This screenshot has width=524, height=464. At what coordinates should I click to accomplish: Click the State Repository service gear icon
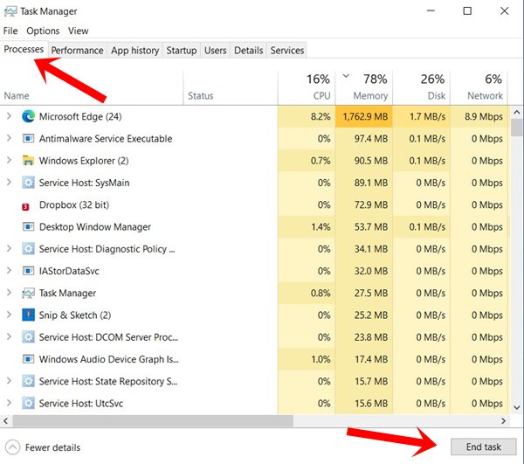click(x=29, y=381)
